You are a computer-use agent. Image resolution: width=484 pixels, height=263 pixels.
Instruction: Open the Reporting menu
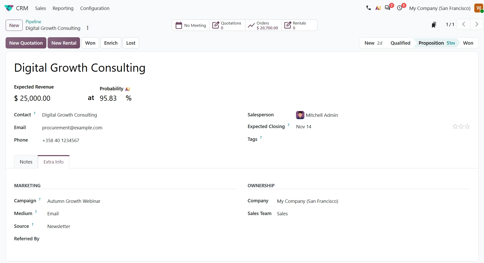pyautogui.click(x=63, y=8)
